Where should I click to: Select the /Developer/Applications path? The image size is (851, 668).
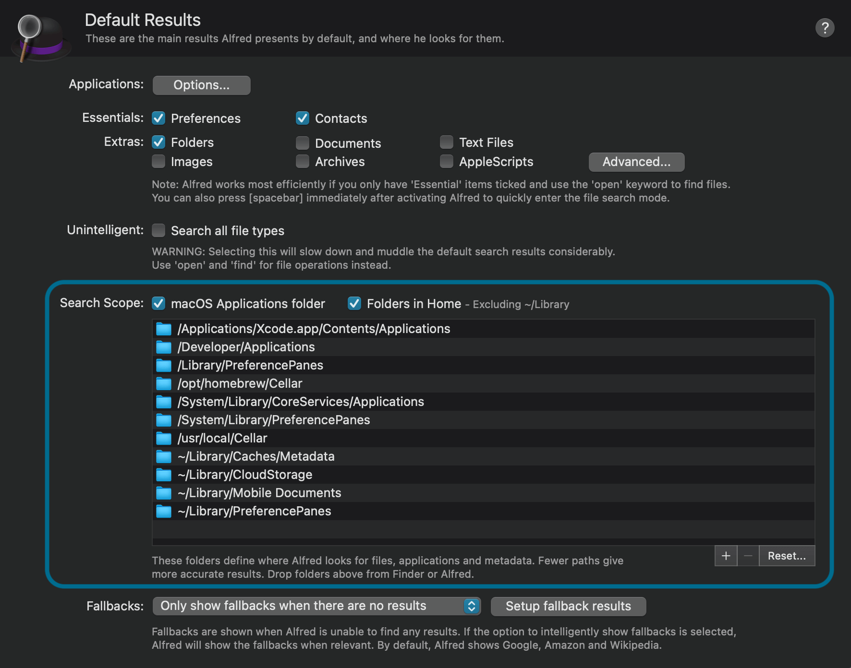click(483, 347)
